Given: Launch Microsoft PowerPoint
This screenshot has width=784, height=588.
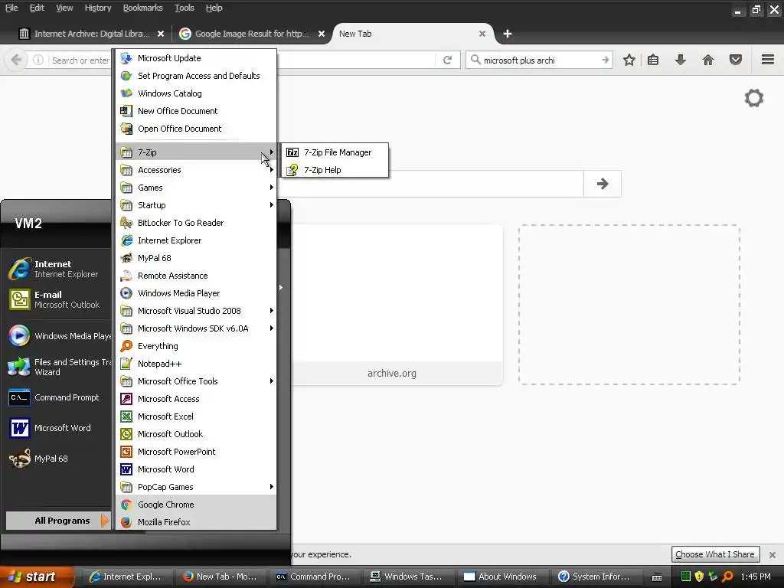Looking at the screenshot, I should 196,452.
